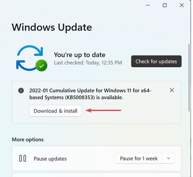Viewport: 193px width, 177px height.
Task: Click the 2022-01 Cumulative Update description text
Action: [90, 94]
